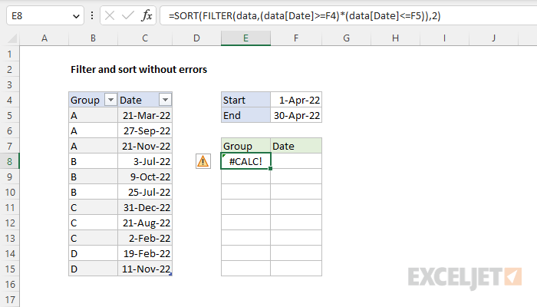
Task: Select the 27-Sep-22 date cell
Action: (145, 131)
